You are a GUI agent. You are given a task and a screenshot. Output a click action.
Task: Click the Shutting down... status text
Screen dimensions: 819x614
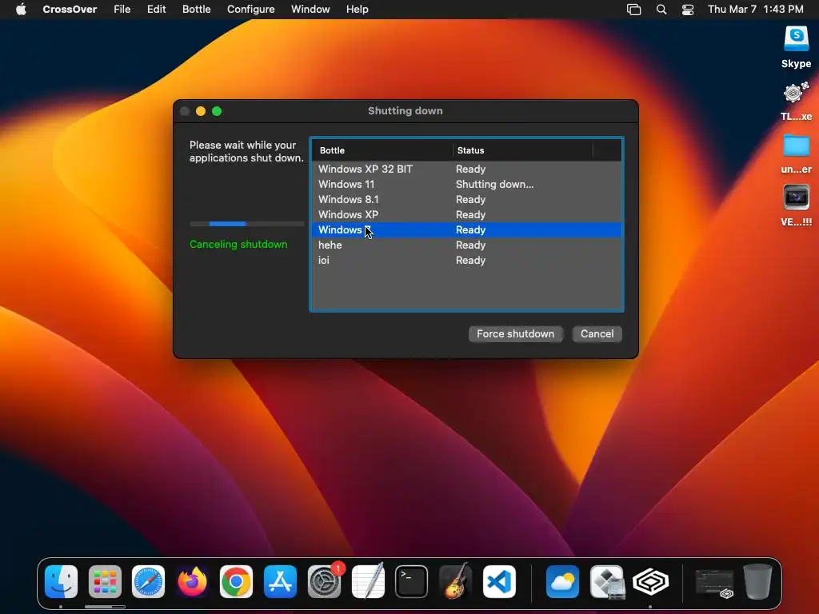[x=494, y=185]
